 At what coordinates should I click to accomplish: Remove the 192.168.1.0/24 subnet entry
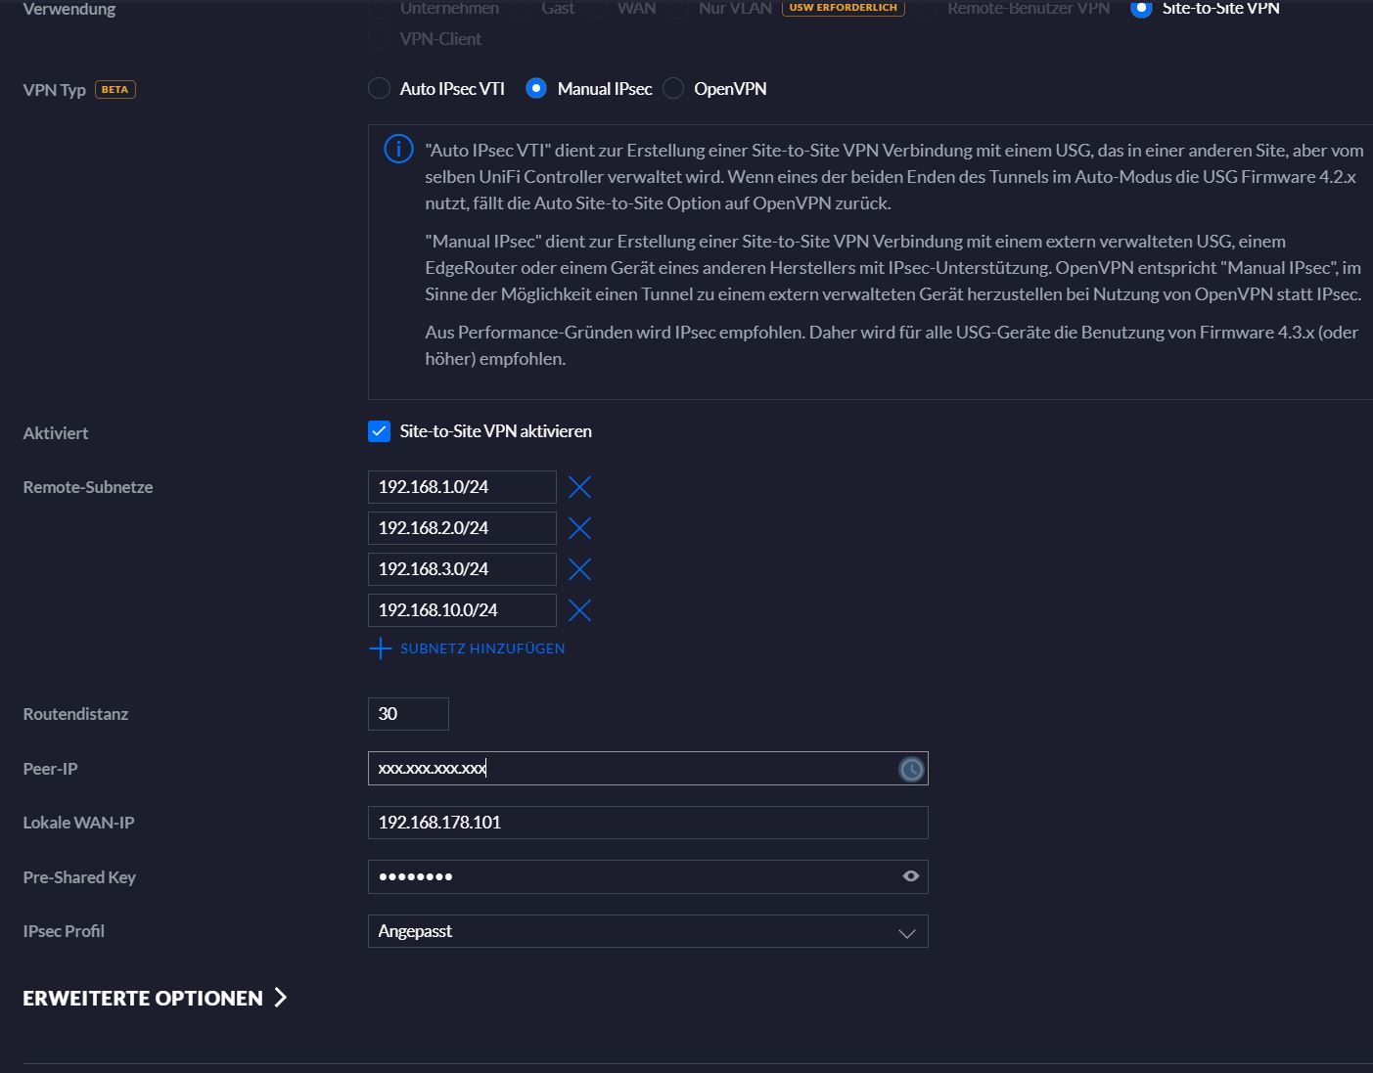click(x=579, y=487)
